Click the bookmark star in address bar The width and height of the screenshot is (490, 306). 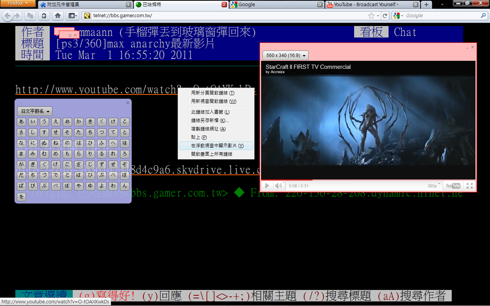371,16
